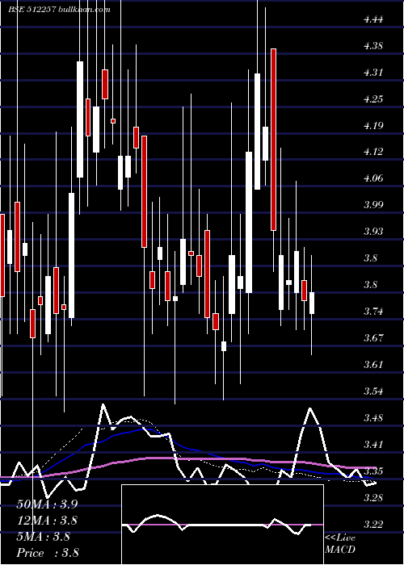Select the 3.28 price level label
The image size is (404, 565).
pyautogui.click(x=373, y=498)
